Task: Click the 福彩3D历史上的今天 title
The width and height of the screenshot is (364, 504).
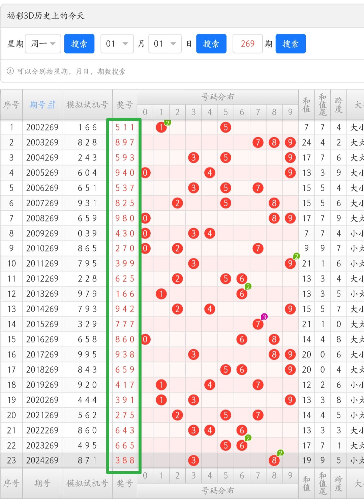Action: tap(45, 16)
